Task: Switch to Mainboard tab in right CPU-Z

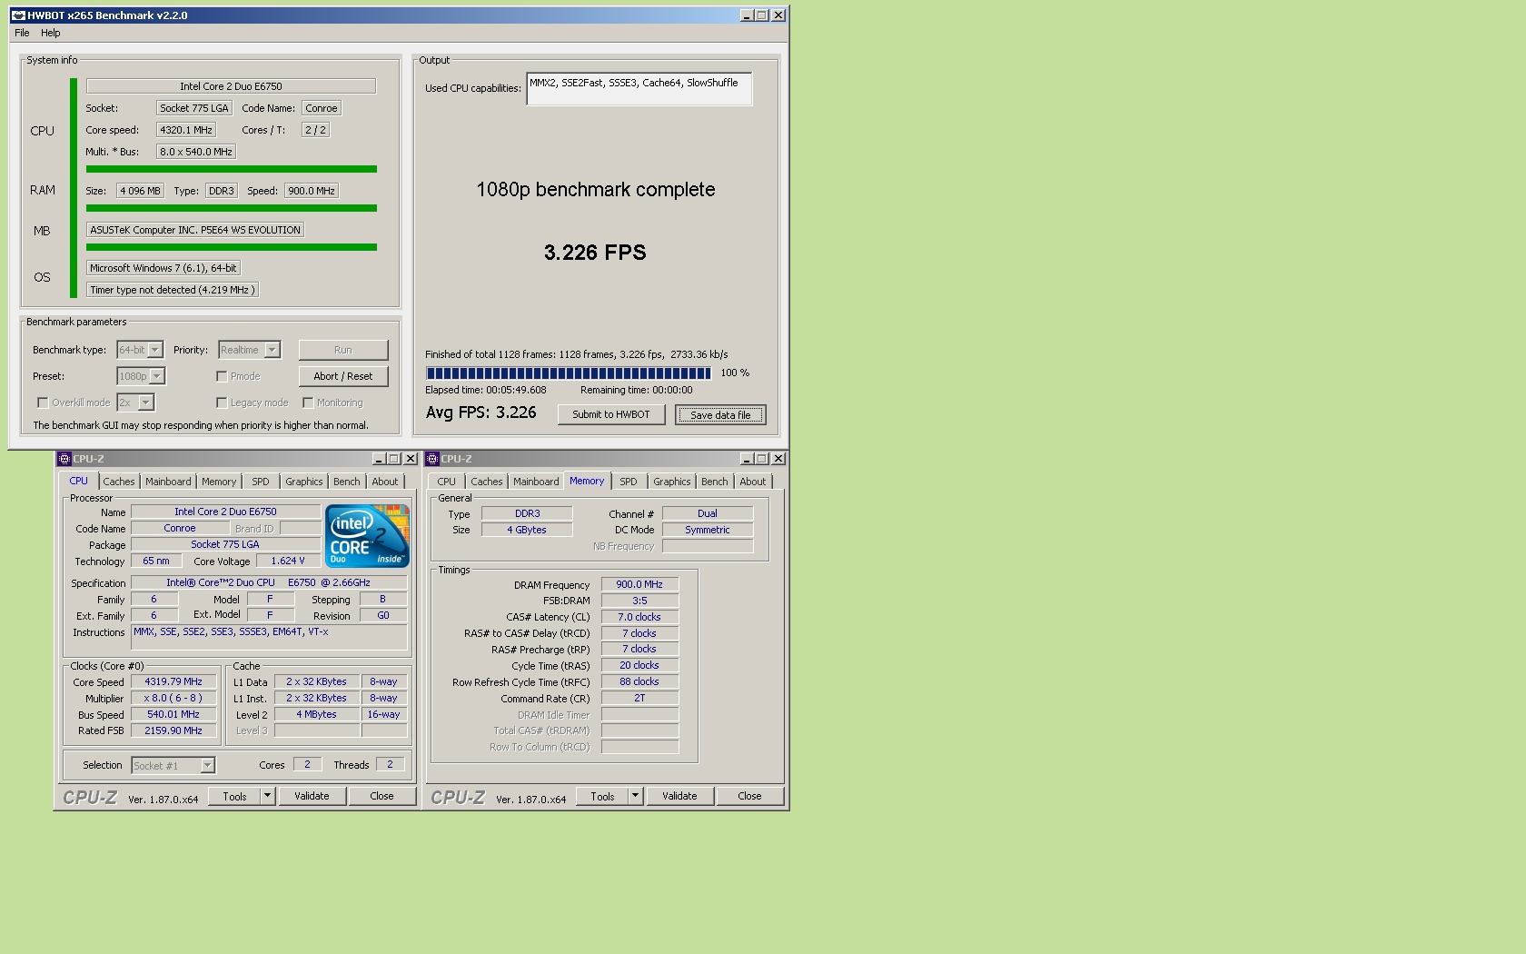Action: pos(536,482)
